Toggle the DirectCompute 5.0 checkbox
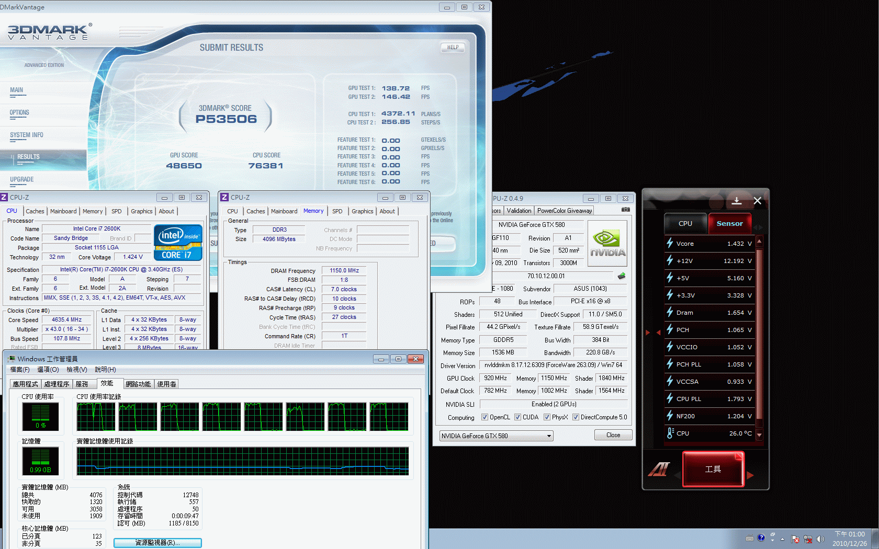 [x=576, y=417]
